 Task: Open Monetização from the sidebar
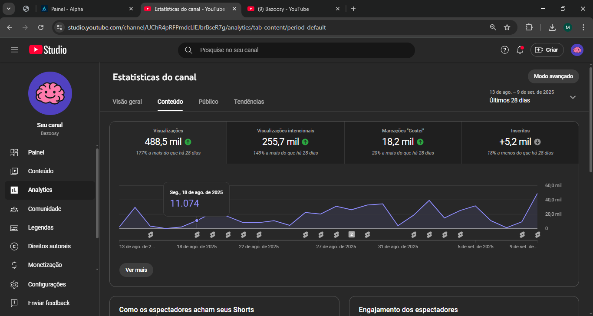point(45,265)
